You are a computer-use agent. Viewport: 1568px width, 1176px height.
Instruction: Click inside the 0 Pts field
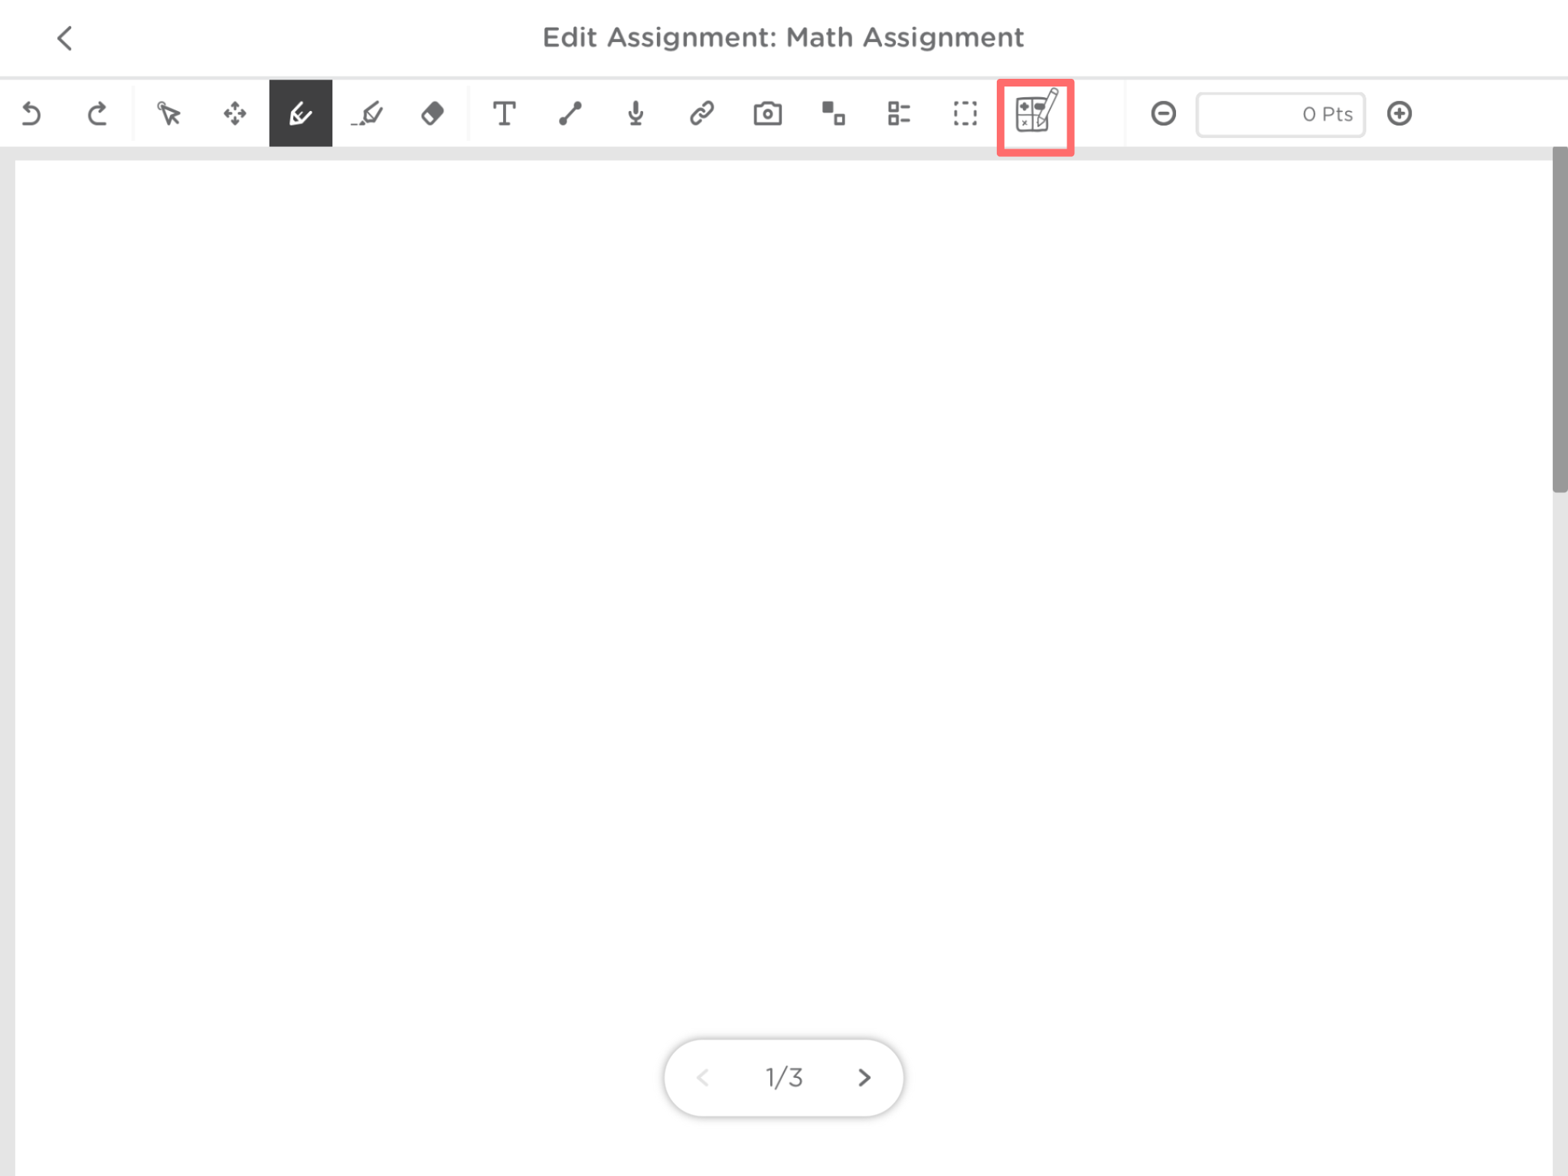1280,113
